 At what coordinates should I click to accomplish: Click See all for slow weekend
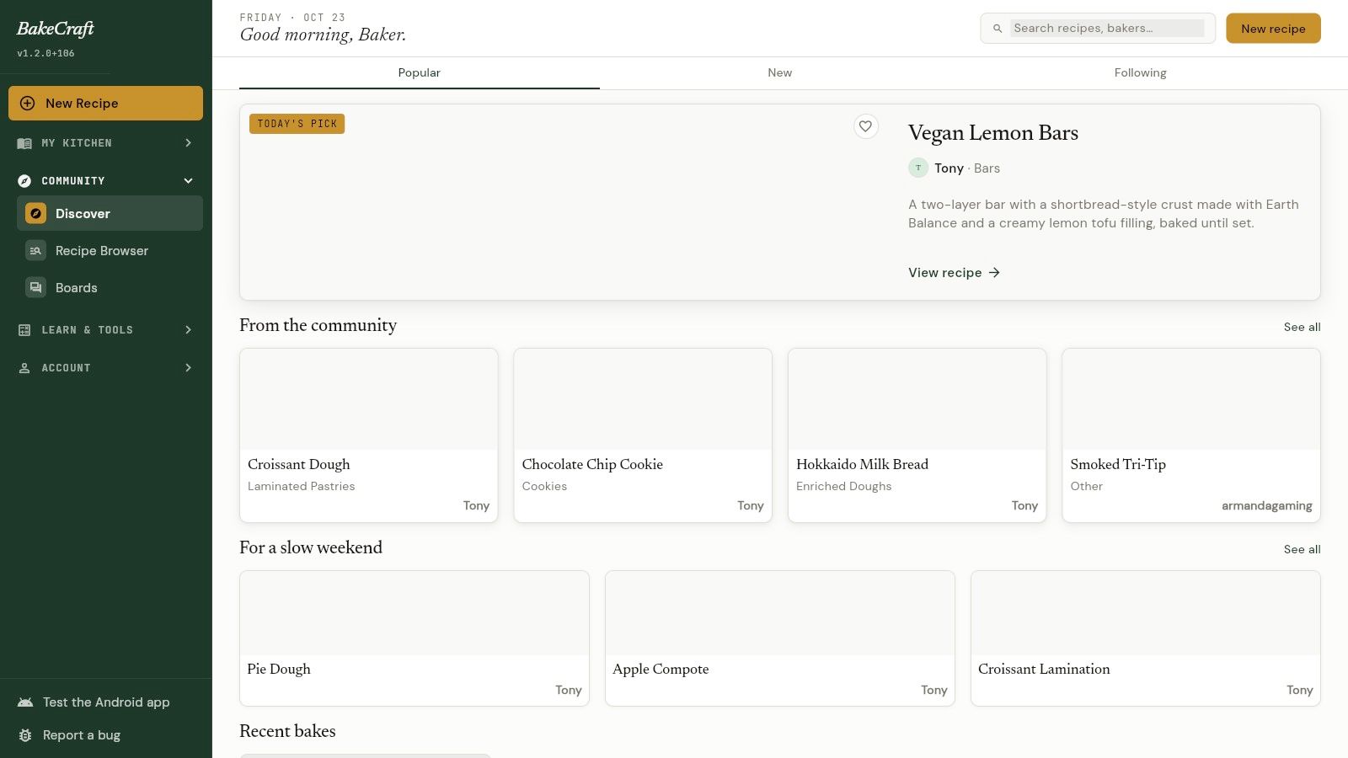click(1302, 549)
